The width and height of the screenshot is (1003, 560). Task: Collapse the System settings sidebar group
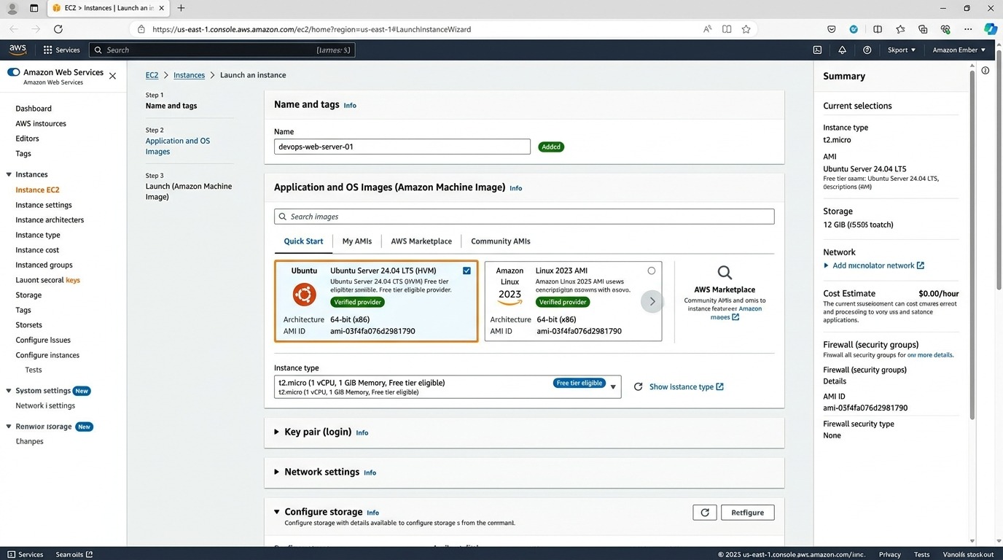[x=9, y=391]
